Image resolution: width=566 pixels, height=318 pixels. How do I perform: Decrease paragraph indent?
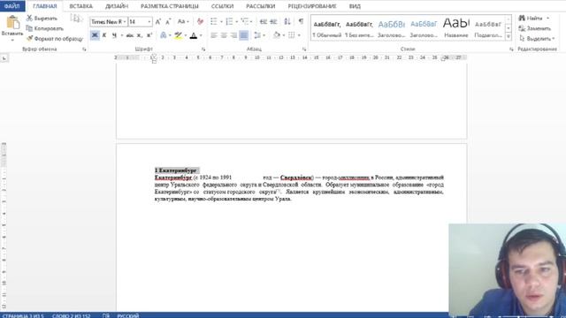[x=264, y=22]
